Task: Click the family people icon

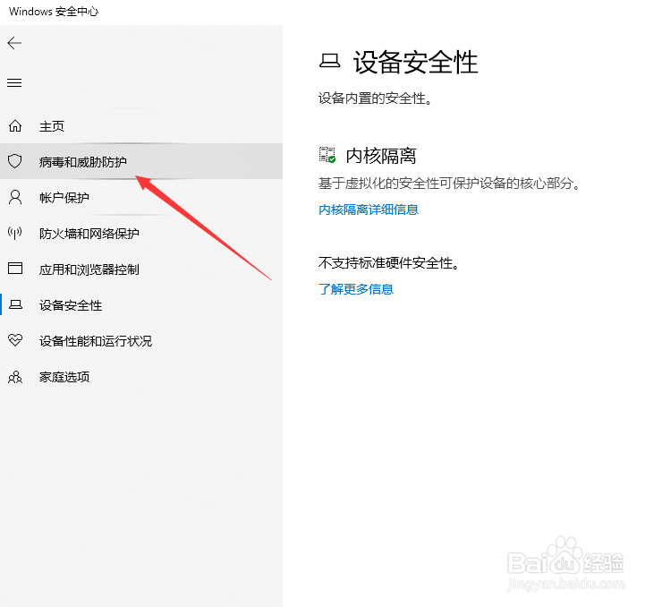Action: (15, 376)
